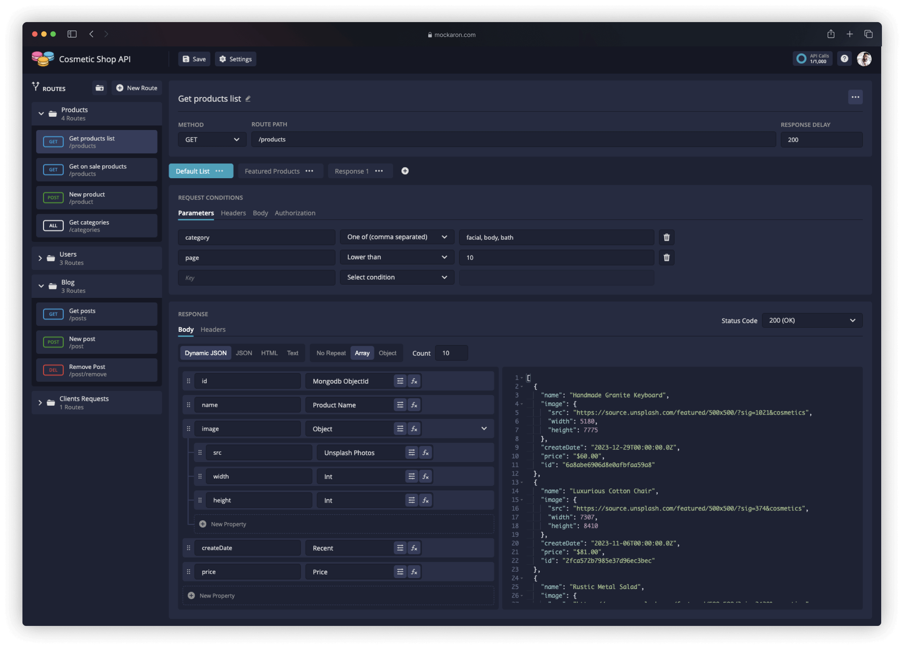This screenshot has width=904, height=648.
Task: Click the edit pencil next to Get products list
Action: pos(248,99)
